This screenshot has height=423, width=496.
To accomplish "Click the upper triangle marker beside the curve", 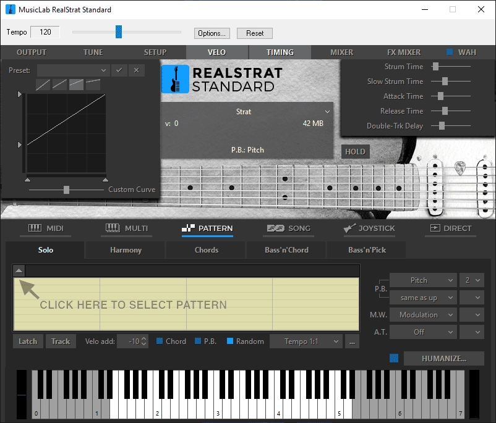I will pos(19,94).
